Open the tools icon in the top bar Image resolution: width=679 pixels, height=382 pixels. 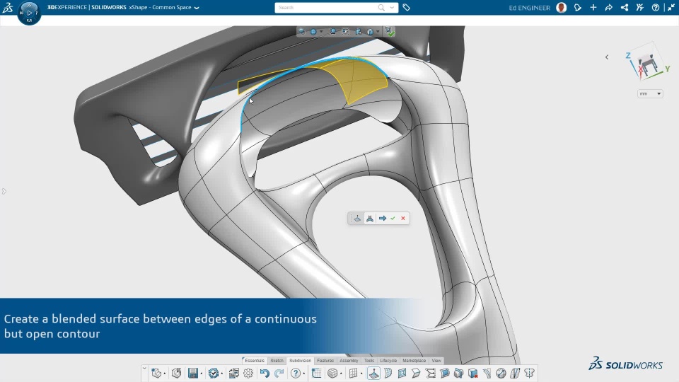639,7
